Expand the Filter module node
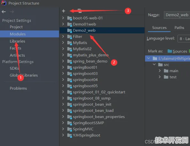The height and width of the screenshot is (146, 190). pos(63,37)
